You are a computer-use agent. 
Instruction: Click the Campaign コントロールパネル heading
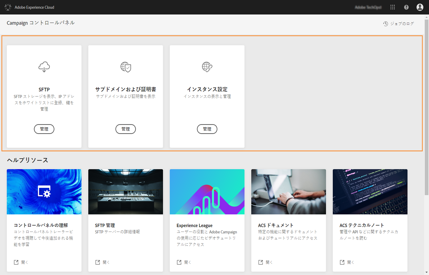pyautogui.click(x=41, y=23)
